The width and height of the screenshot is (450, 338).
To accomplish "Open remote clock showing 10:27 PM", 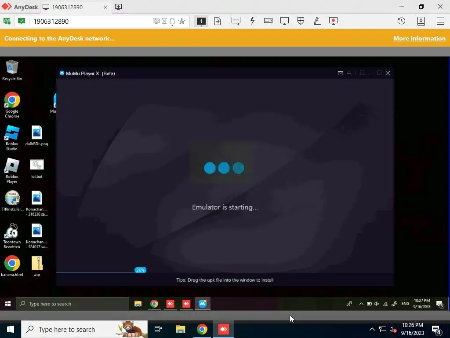I will tap(422, 304).
